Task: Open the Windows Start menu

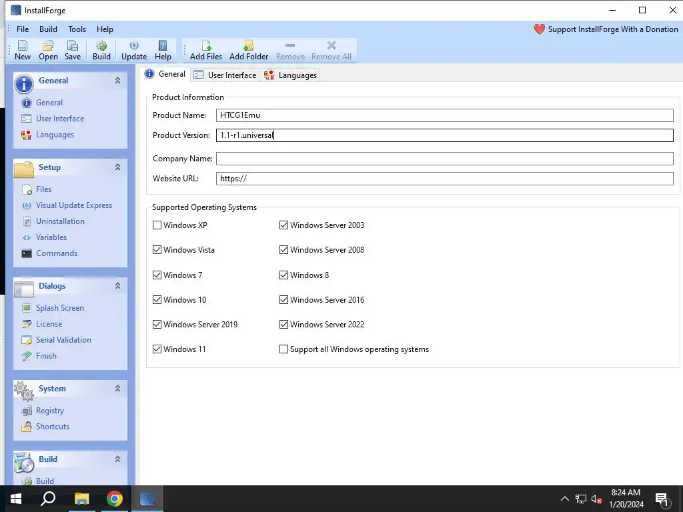Action: [16, 499]
